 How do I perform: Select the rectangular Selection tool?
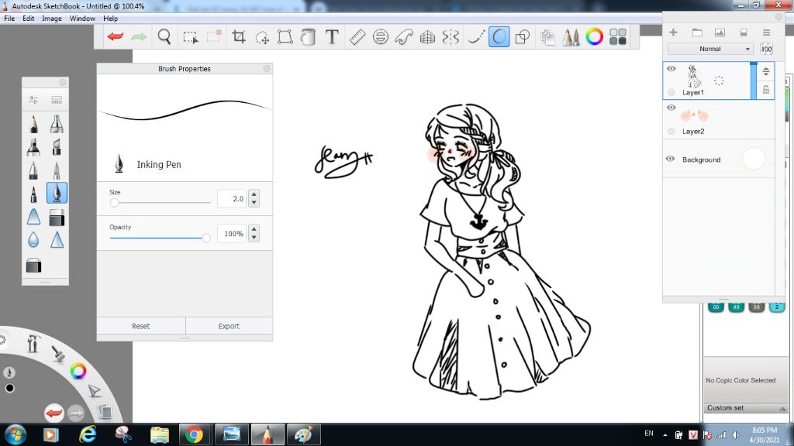[x=191, y=37]
